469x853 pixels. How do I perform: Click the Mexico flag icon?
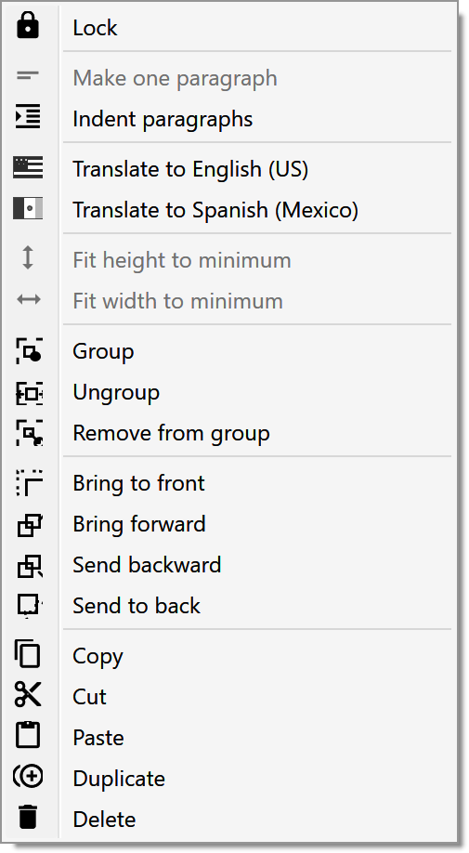28,208
